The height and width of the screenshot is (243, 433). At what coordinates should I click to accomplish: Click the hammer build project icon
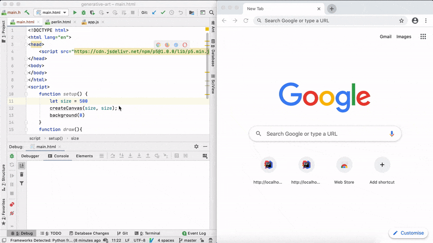(27, 13)
